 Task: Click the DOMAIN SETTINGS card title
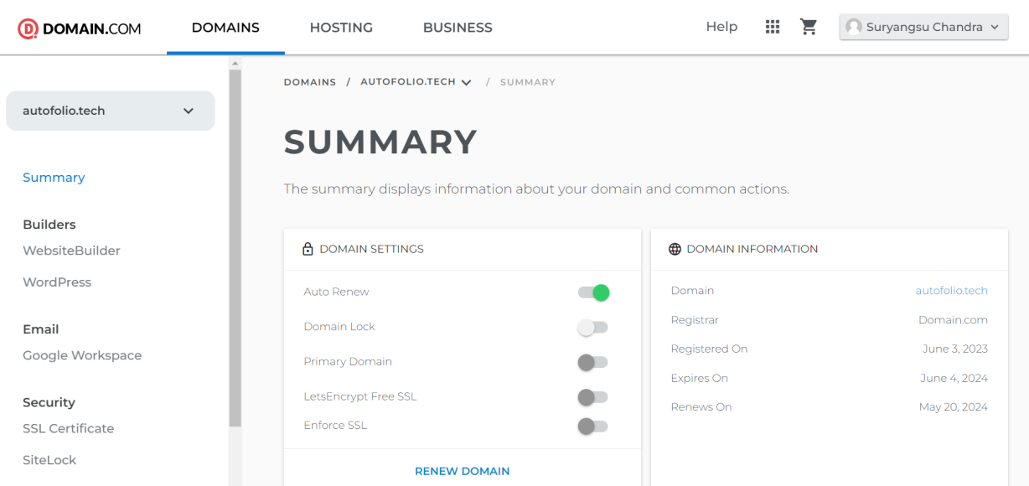371,249
